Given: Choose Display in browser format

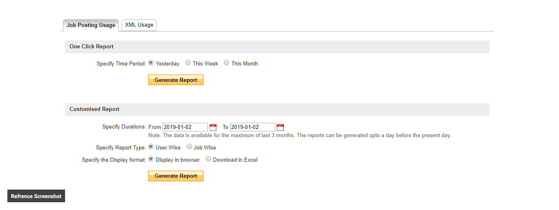Looking at the screenshot, I should (x=151, y=159).
